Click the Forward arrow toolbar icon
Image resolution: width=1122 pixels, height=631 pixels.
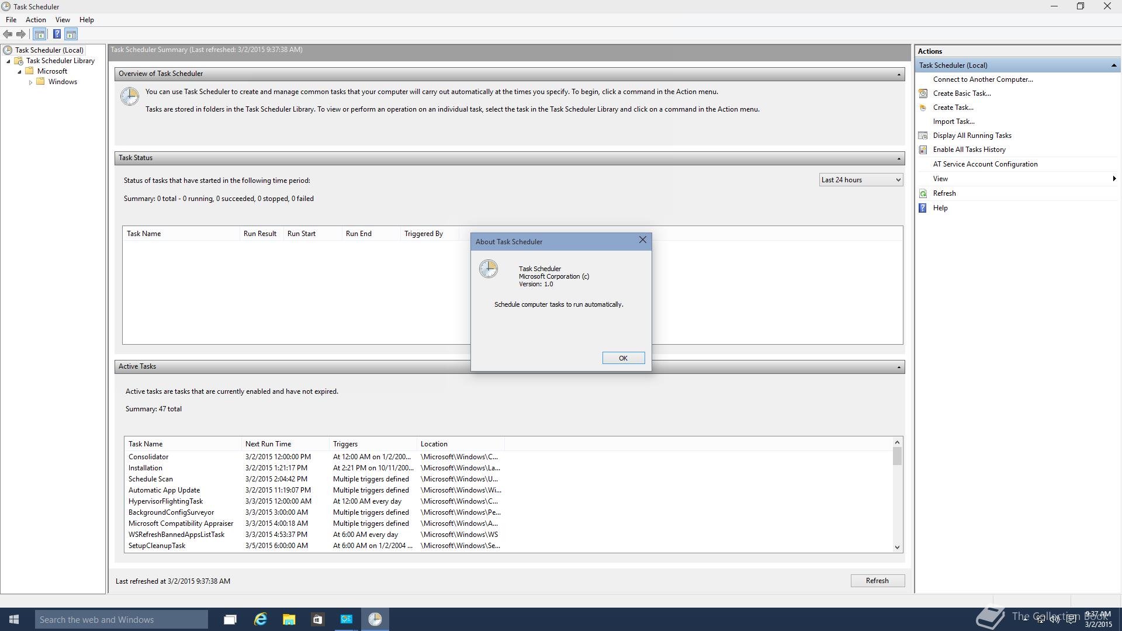pyautogui.click(x=21, y=34)
